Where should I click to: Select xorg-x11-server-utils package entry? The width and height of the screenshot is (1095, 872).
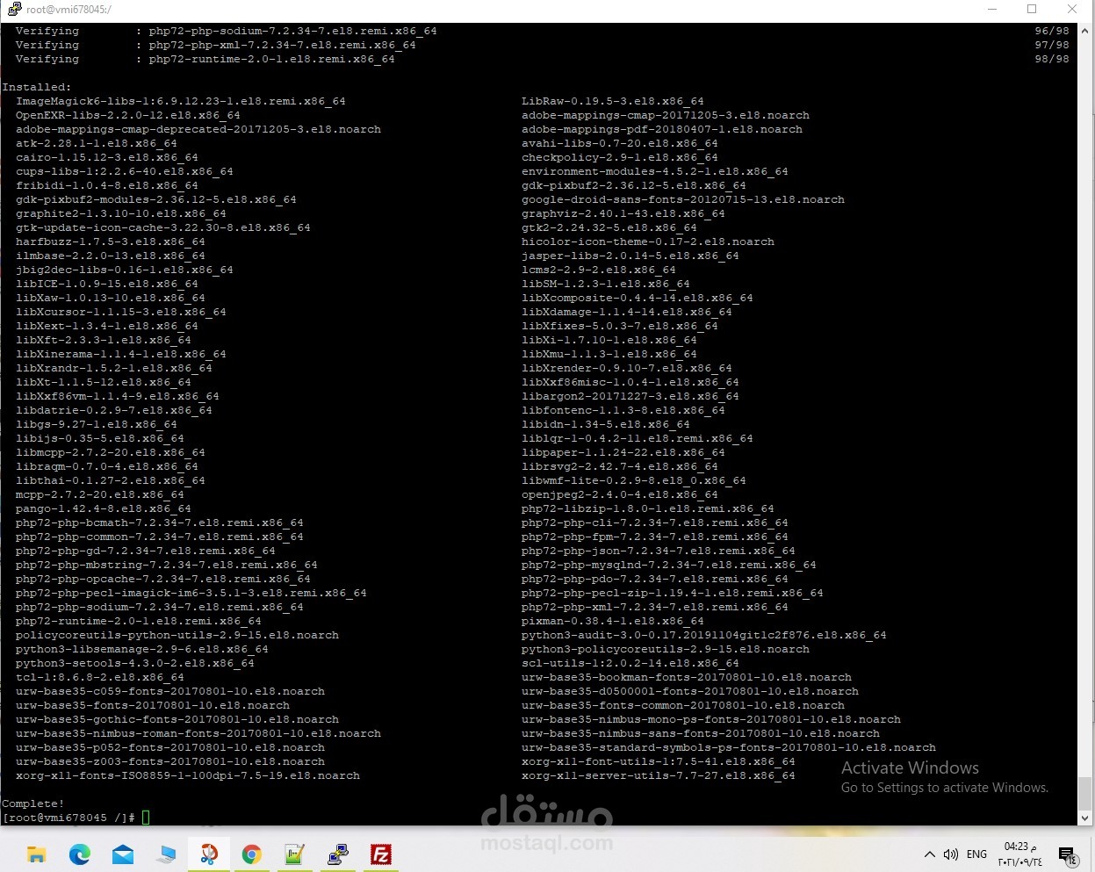point(659,775)
